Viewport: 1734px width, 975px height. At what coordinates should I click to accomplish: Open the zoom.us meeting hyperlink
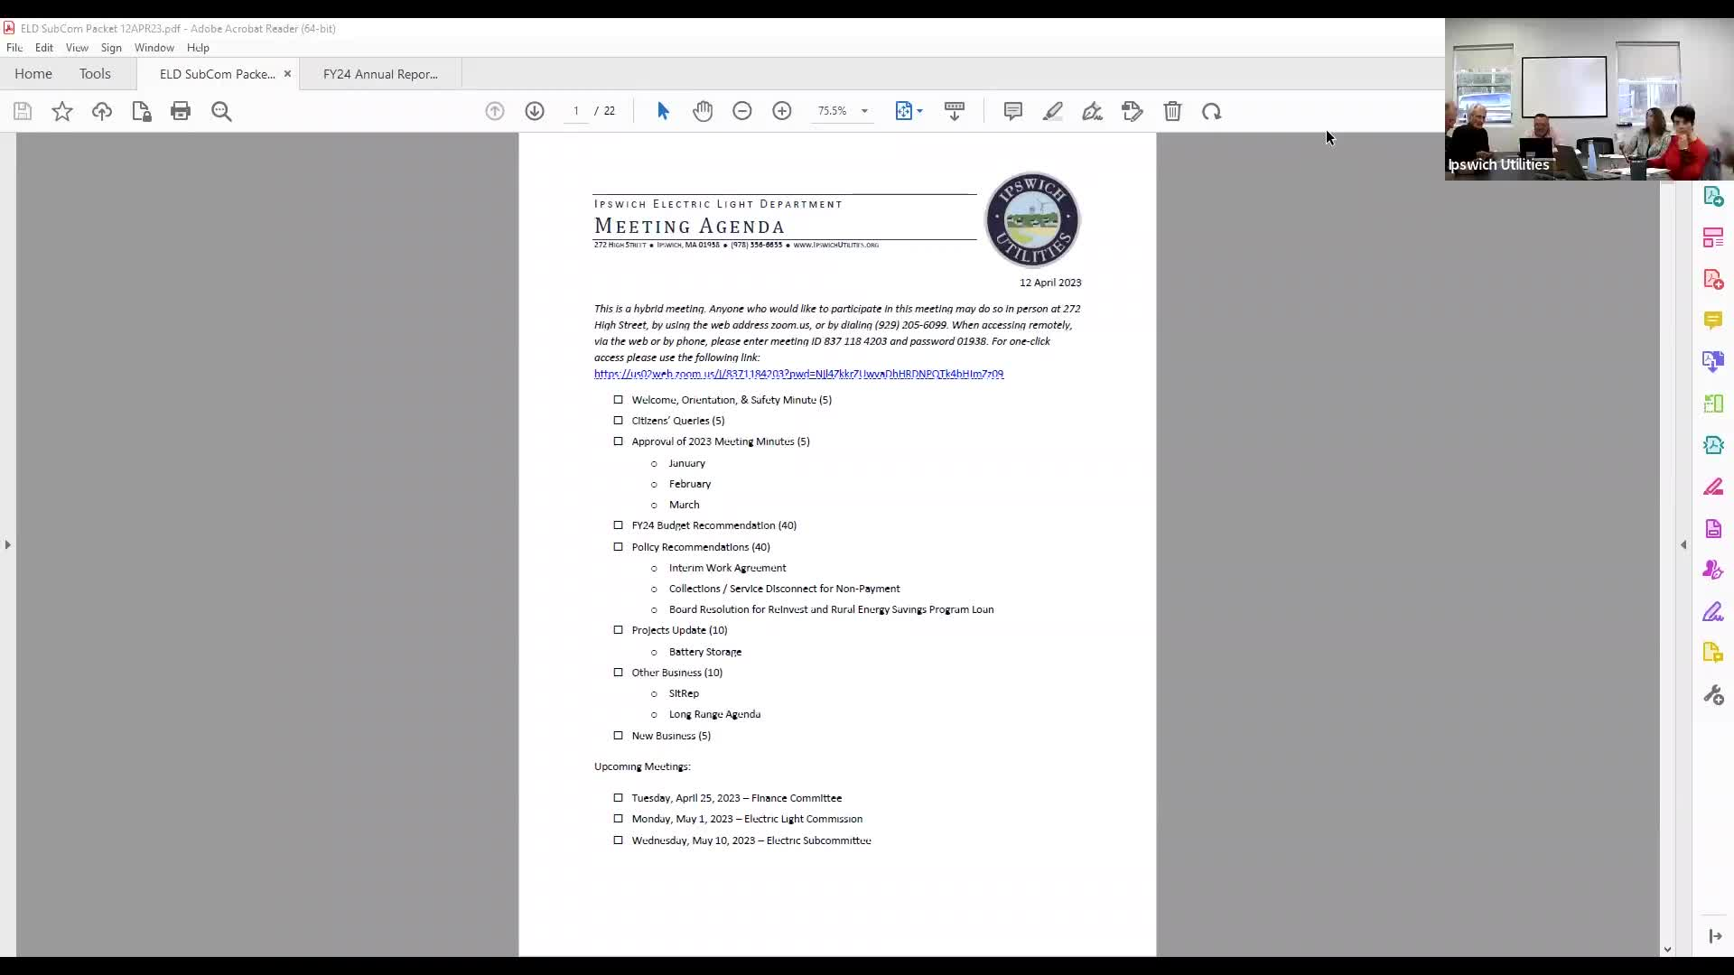798,374
